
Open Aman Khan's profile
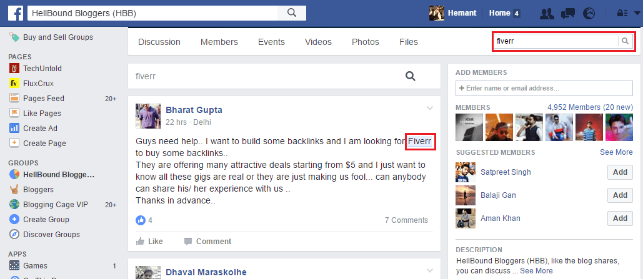click(x=501, y=218)
